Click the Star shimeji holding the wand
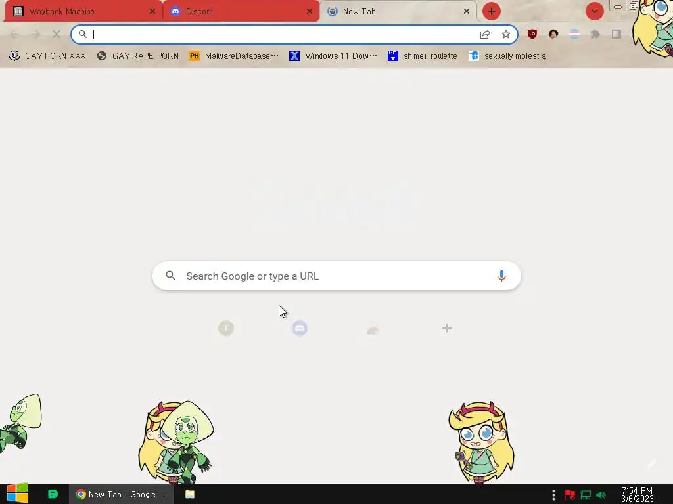The height and width of the screenshot is (504, 673). 481,442
